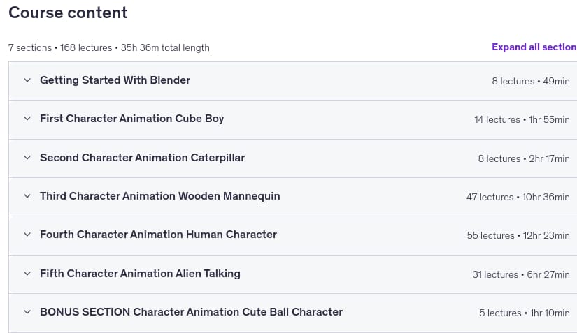Click the 47 lectures • 10hr 36min label
The width and height of the screenshot is (577, 333).
point(518,197)
